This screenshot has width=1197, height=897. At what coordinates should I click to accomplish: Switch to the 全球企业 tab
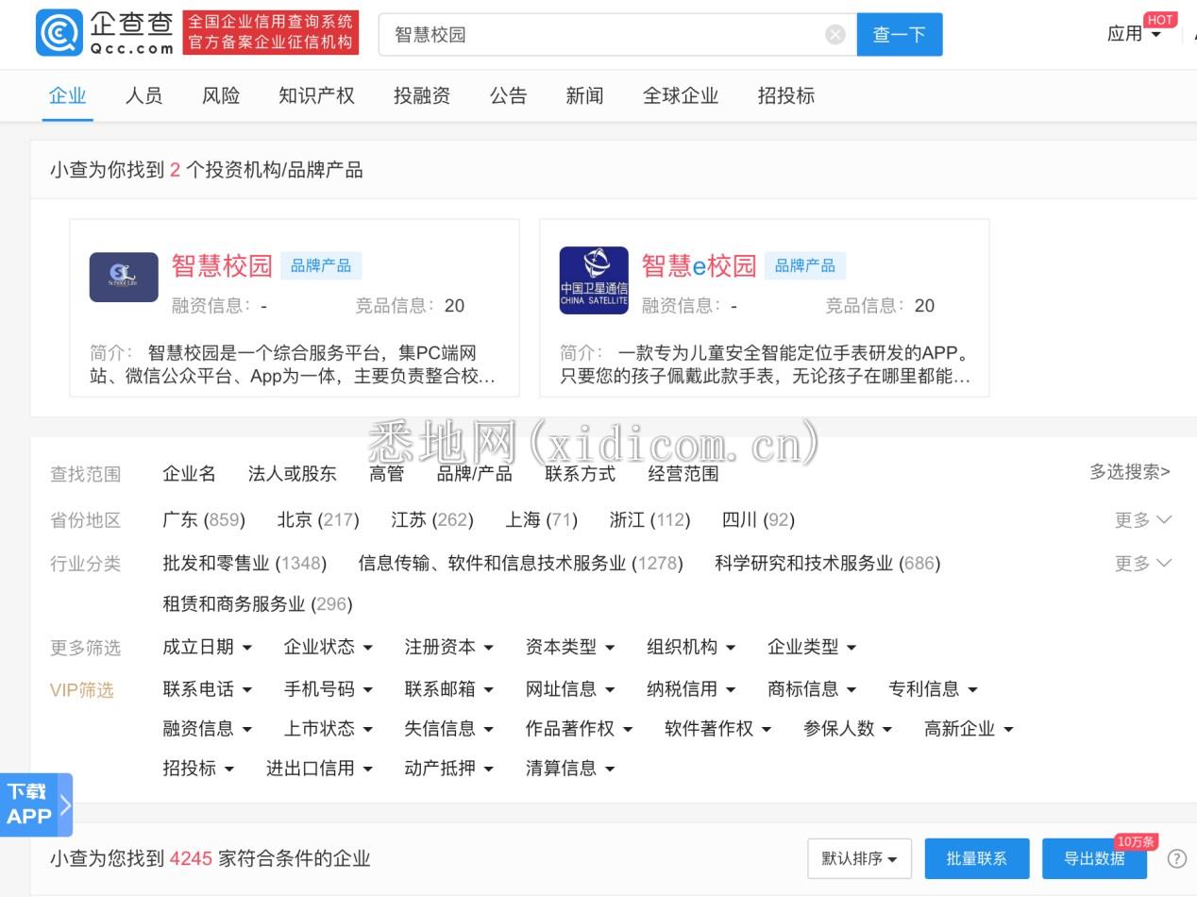(x=681, y=95)
